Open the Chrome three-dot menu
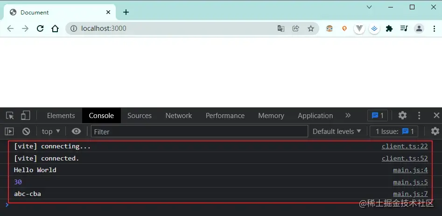This screenshot has width=442, height=216. pyautogui.click(x=434, y=28)
